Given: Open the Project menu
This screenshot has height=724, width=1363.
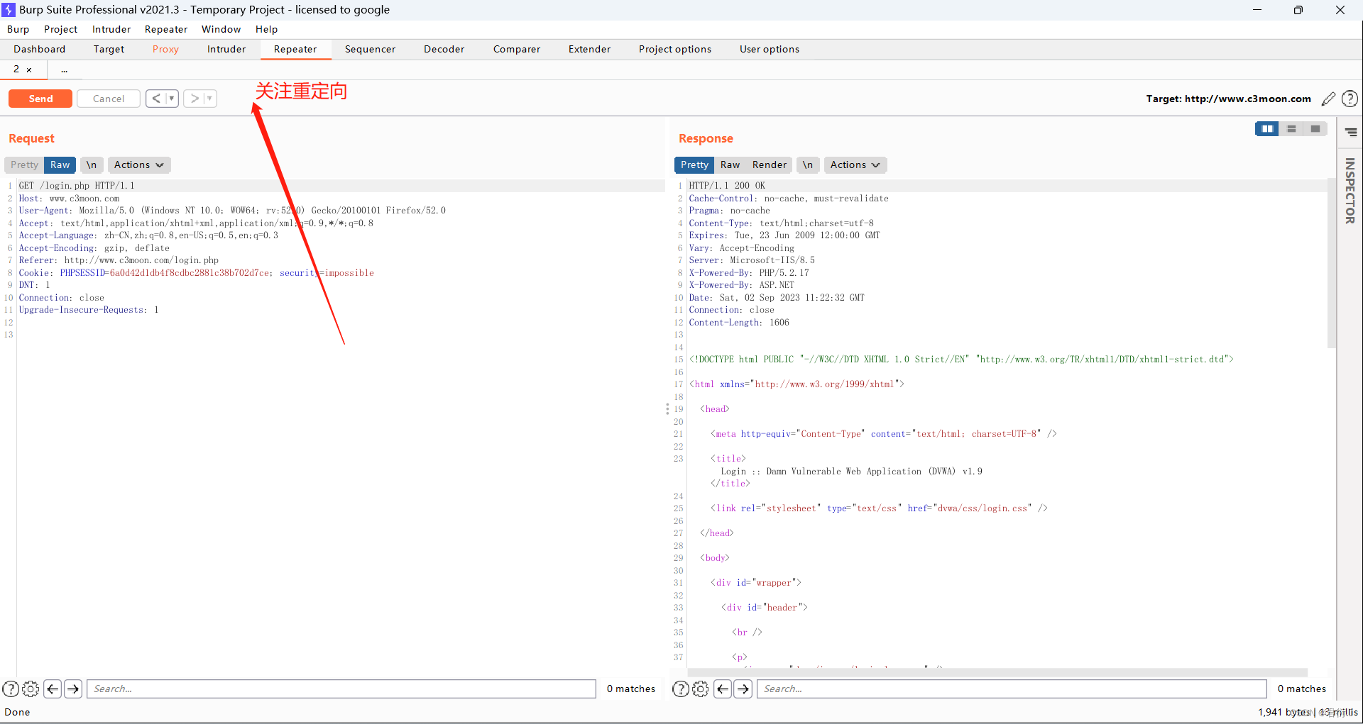Looking at the screenshot, I should [60, 29].
